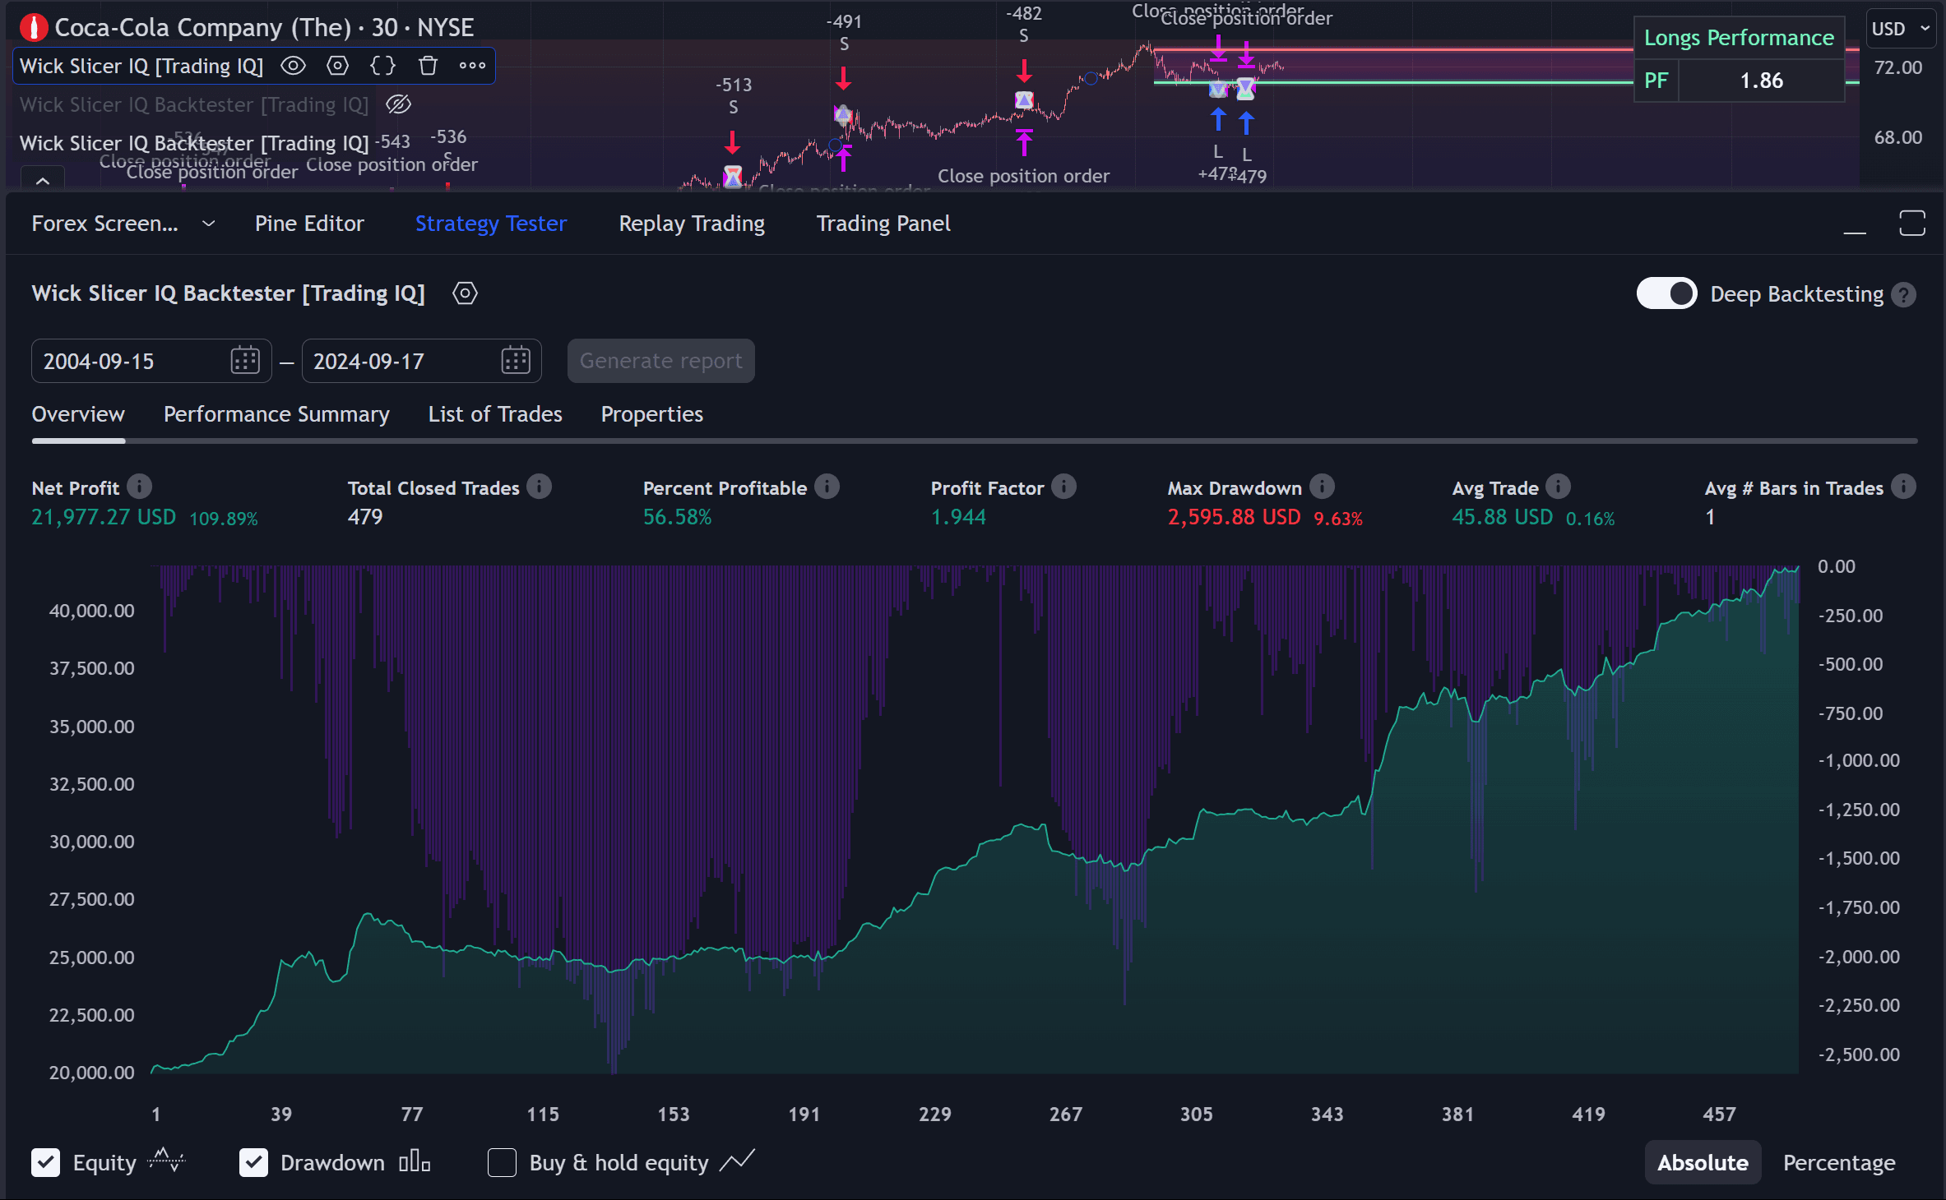Show info for Total Closed Trades
Image resolution: width=1946 pixels, height=1200 pixels.
540,487
